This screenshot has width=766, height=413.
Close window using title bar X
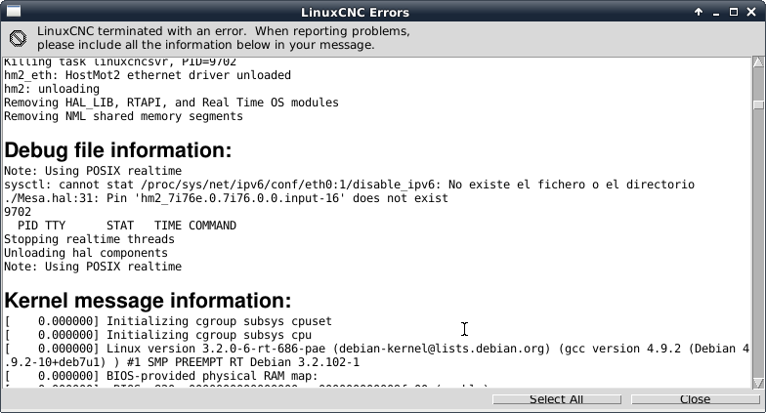pos(751,12)
